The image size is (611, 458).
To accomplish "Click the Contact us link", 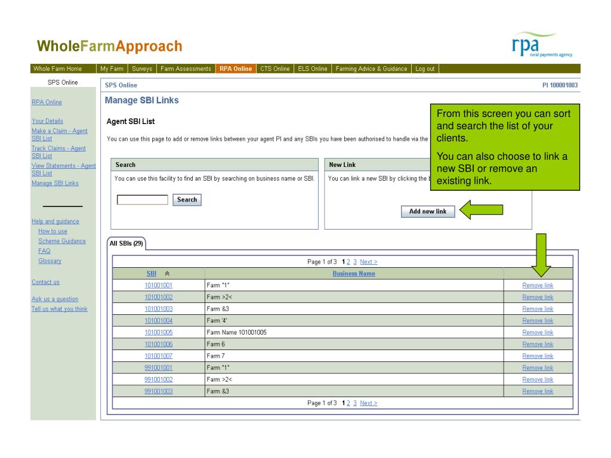I will tap(45, 282).
